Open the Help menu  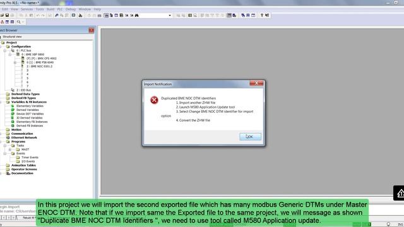coord(97,9)
